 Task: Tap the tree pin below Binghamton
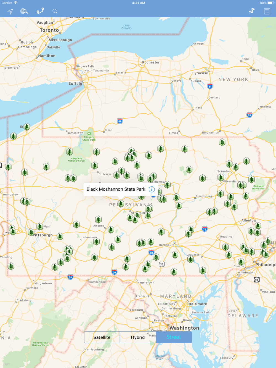pyautogui.click(x=222, y=142)
